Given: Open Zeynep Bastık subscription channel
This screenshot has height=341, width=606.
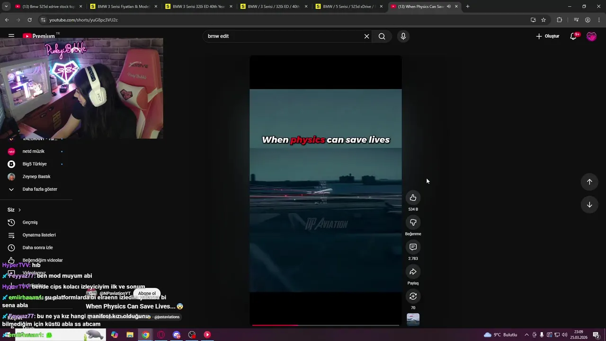Looking at the screenshot, I should [x=36, y=177].
